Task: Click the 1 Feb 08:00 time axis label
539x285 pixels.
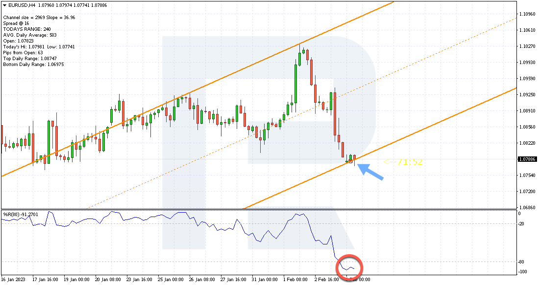Action: pyautogui.click(x=295, y=280)
